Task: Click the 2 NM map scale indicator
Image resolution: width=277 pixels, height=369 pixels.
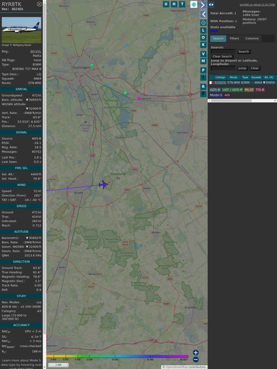Action: [59, 365]
